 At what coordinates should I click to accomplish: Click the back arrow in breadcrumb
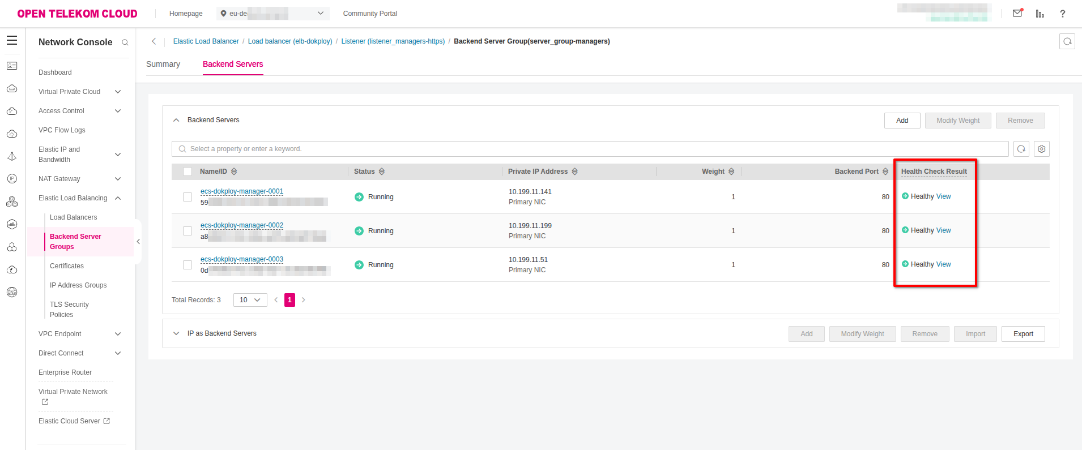coord(154,41)
